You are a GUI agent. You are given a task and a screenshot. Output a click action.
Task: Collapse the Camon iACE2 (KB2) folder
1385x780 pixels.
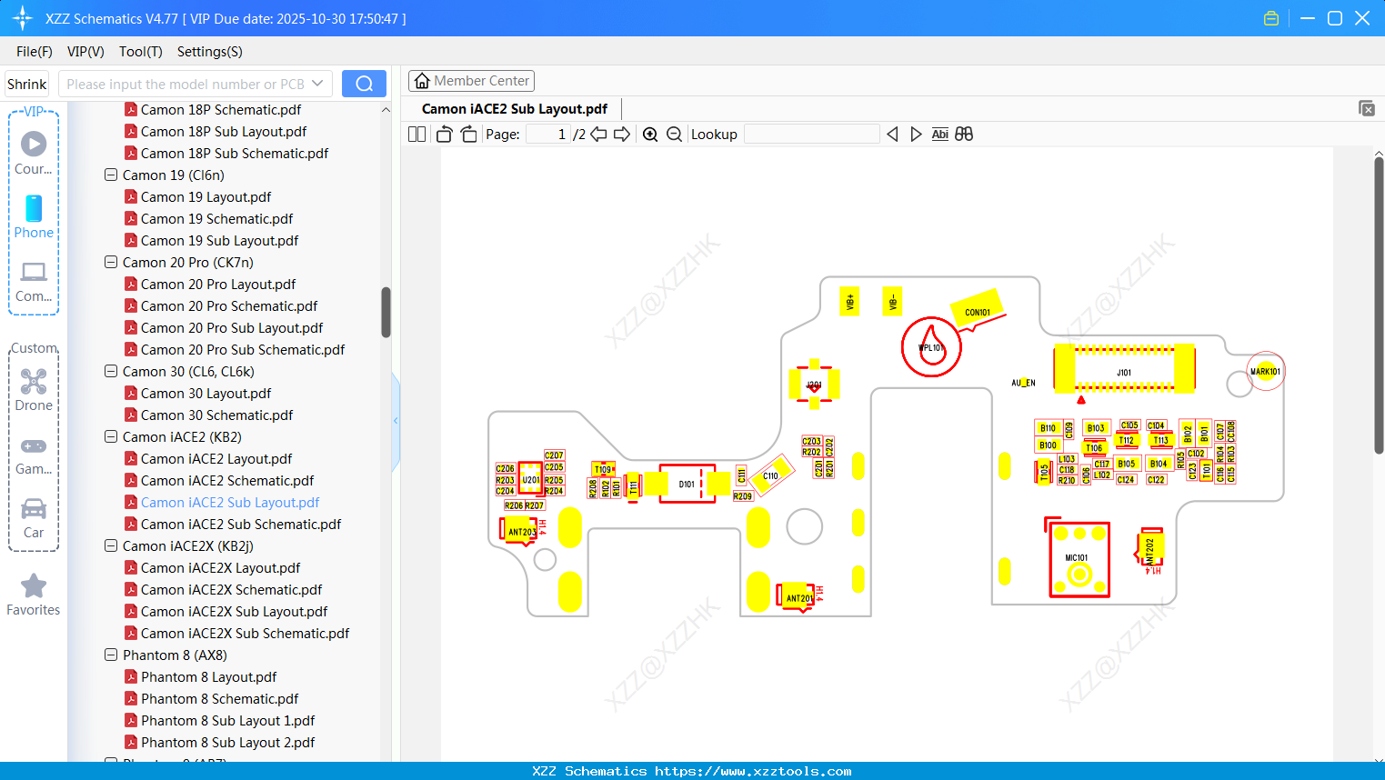click(x=111, y=437)
